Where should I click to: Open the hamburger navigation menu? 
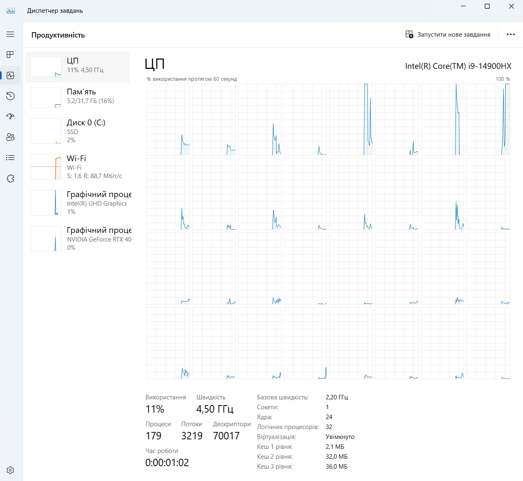click(x=10, y=34)
